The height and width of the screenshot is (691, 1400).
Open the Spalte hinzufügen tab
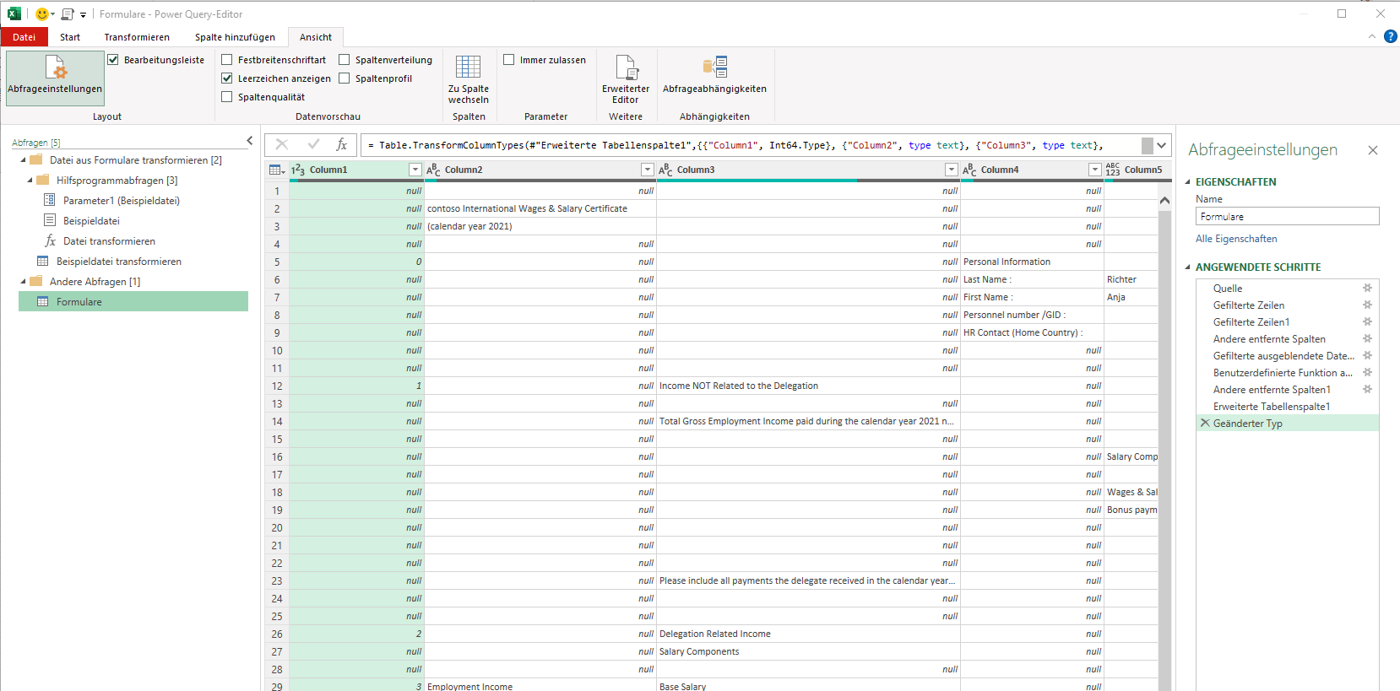235,37
